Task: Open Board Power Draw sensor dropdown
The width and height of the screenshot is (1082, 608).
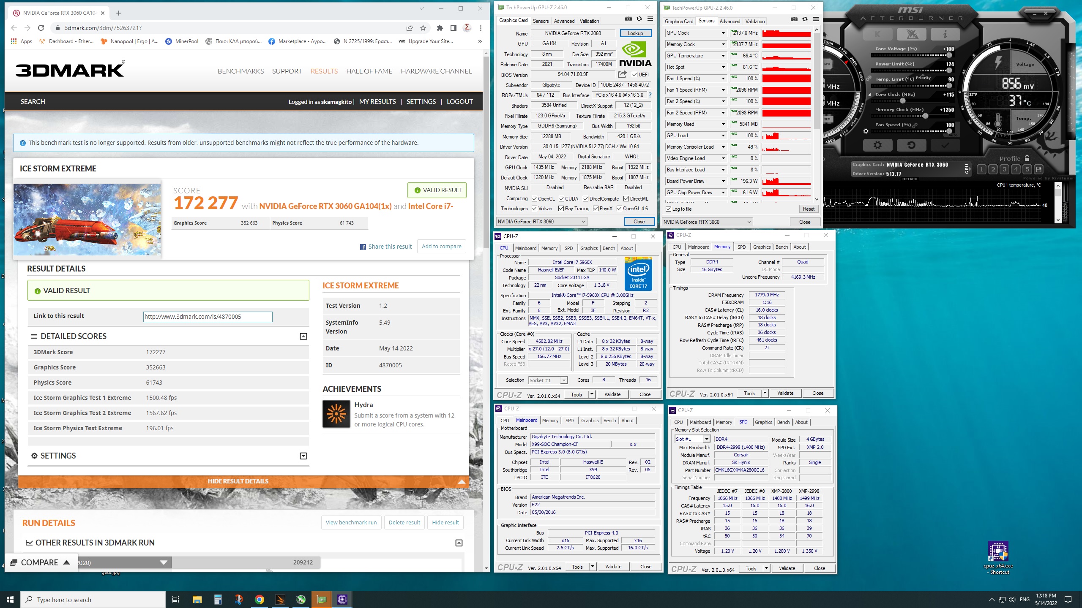Action: [x=723, y=181]
